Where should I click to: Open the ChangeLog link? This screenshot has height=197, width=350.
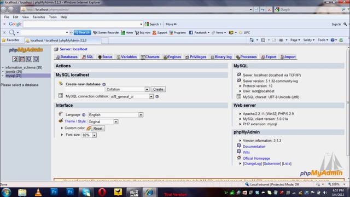[252, 164]
